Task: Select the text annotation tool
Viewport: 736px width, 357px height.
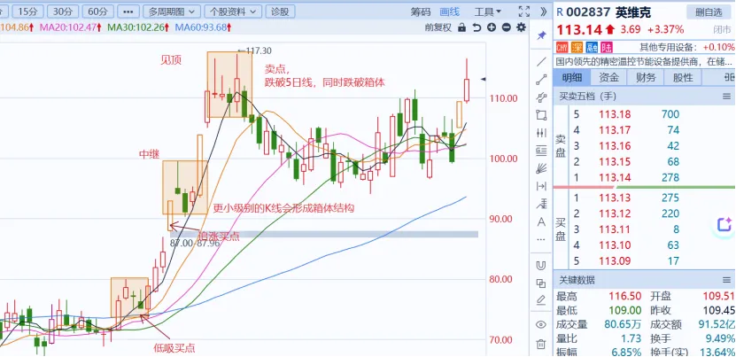Action: click(541, 222)
